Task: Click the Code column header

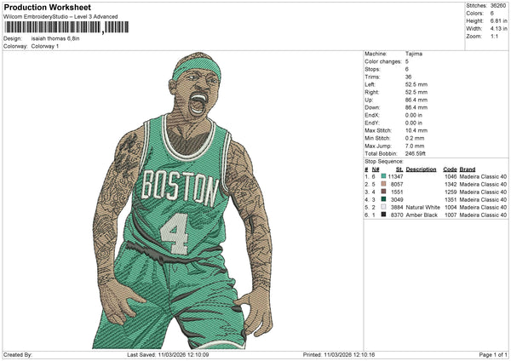Action: [450, 169]
